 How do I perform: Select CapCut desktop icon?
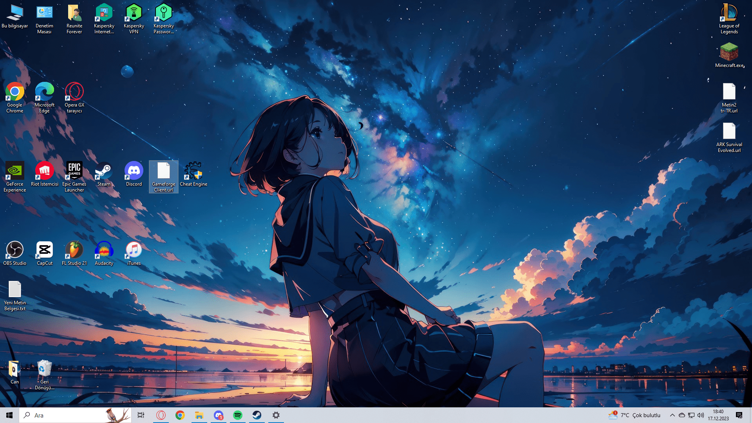(x=44, y=253)
